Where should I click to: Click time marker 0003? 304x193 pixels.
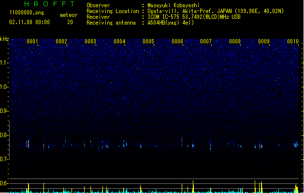coord(90,41)
